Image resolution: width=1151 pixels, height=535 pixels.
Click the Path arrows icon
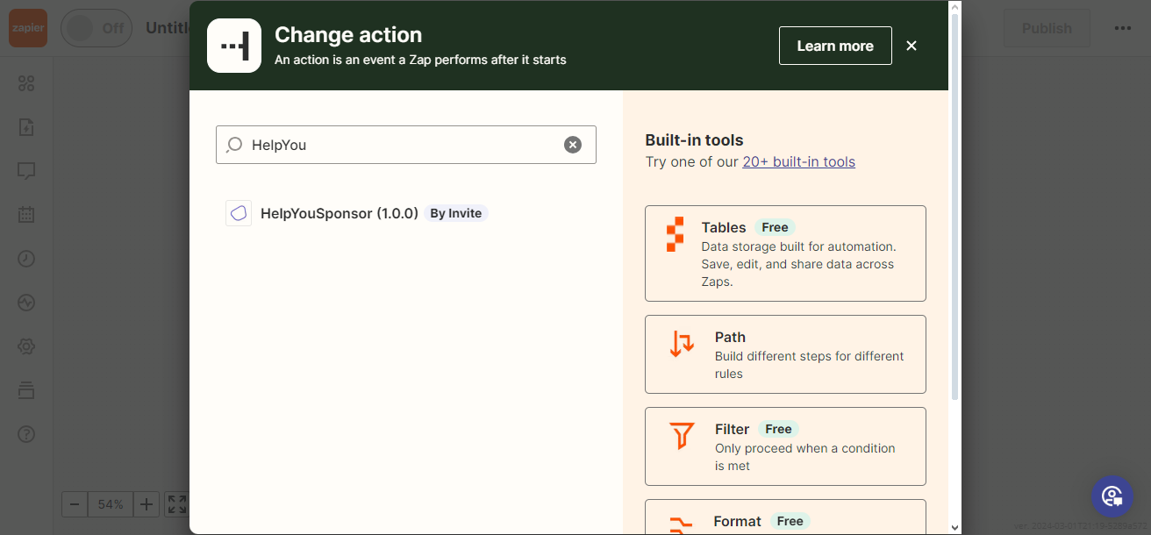point(682,344)
